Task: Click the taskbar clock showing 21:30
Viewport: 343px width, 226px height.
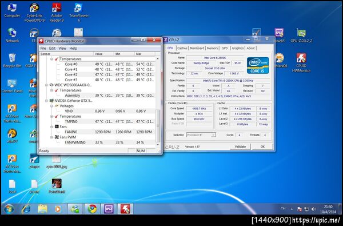Action: coord(328,209)
